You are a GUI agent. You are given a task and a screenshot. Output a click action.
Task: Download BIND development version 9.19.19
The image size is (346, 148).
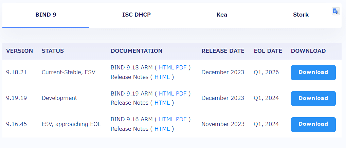(313, 99)
